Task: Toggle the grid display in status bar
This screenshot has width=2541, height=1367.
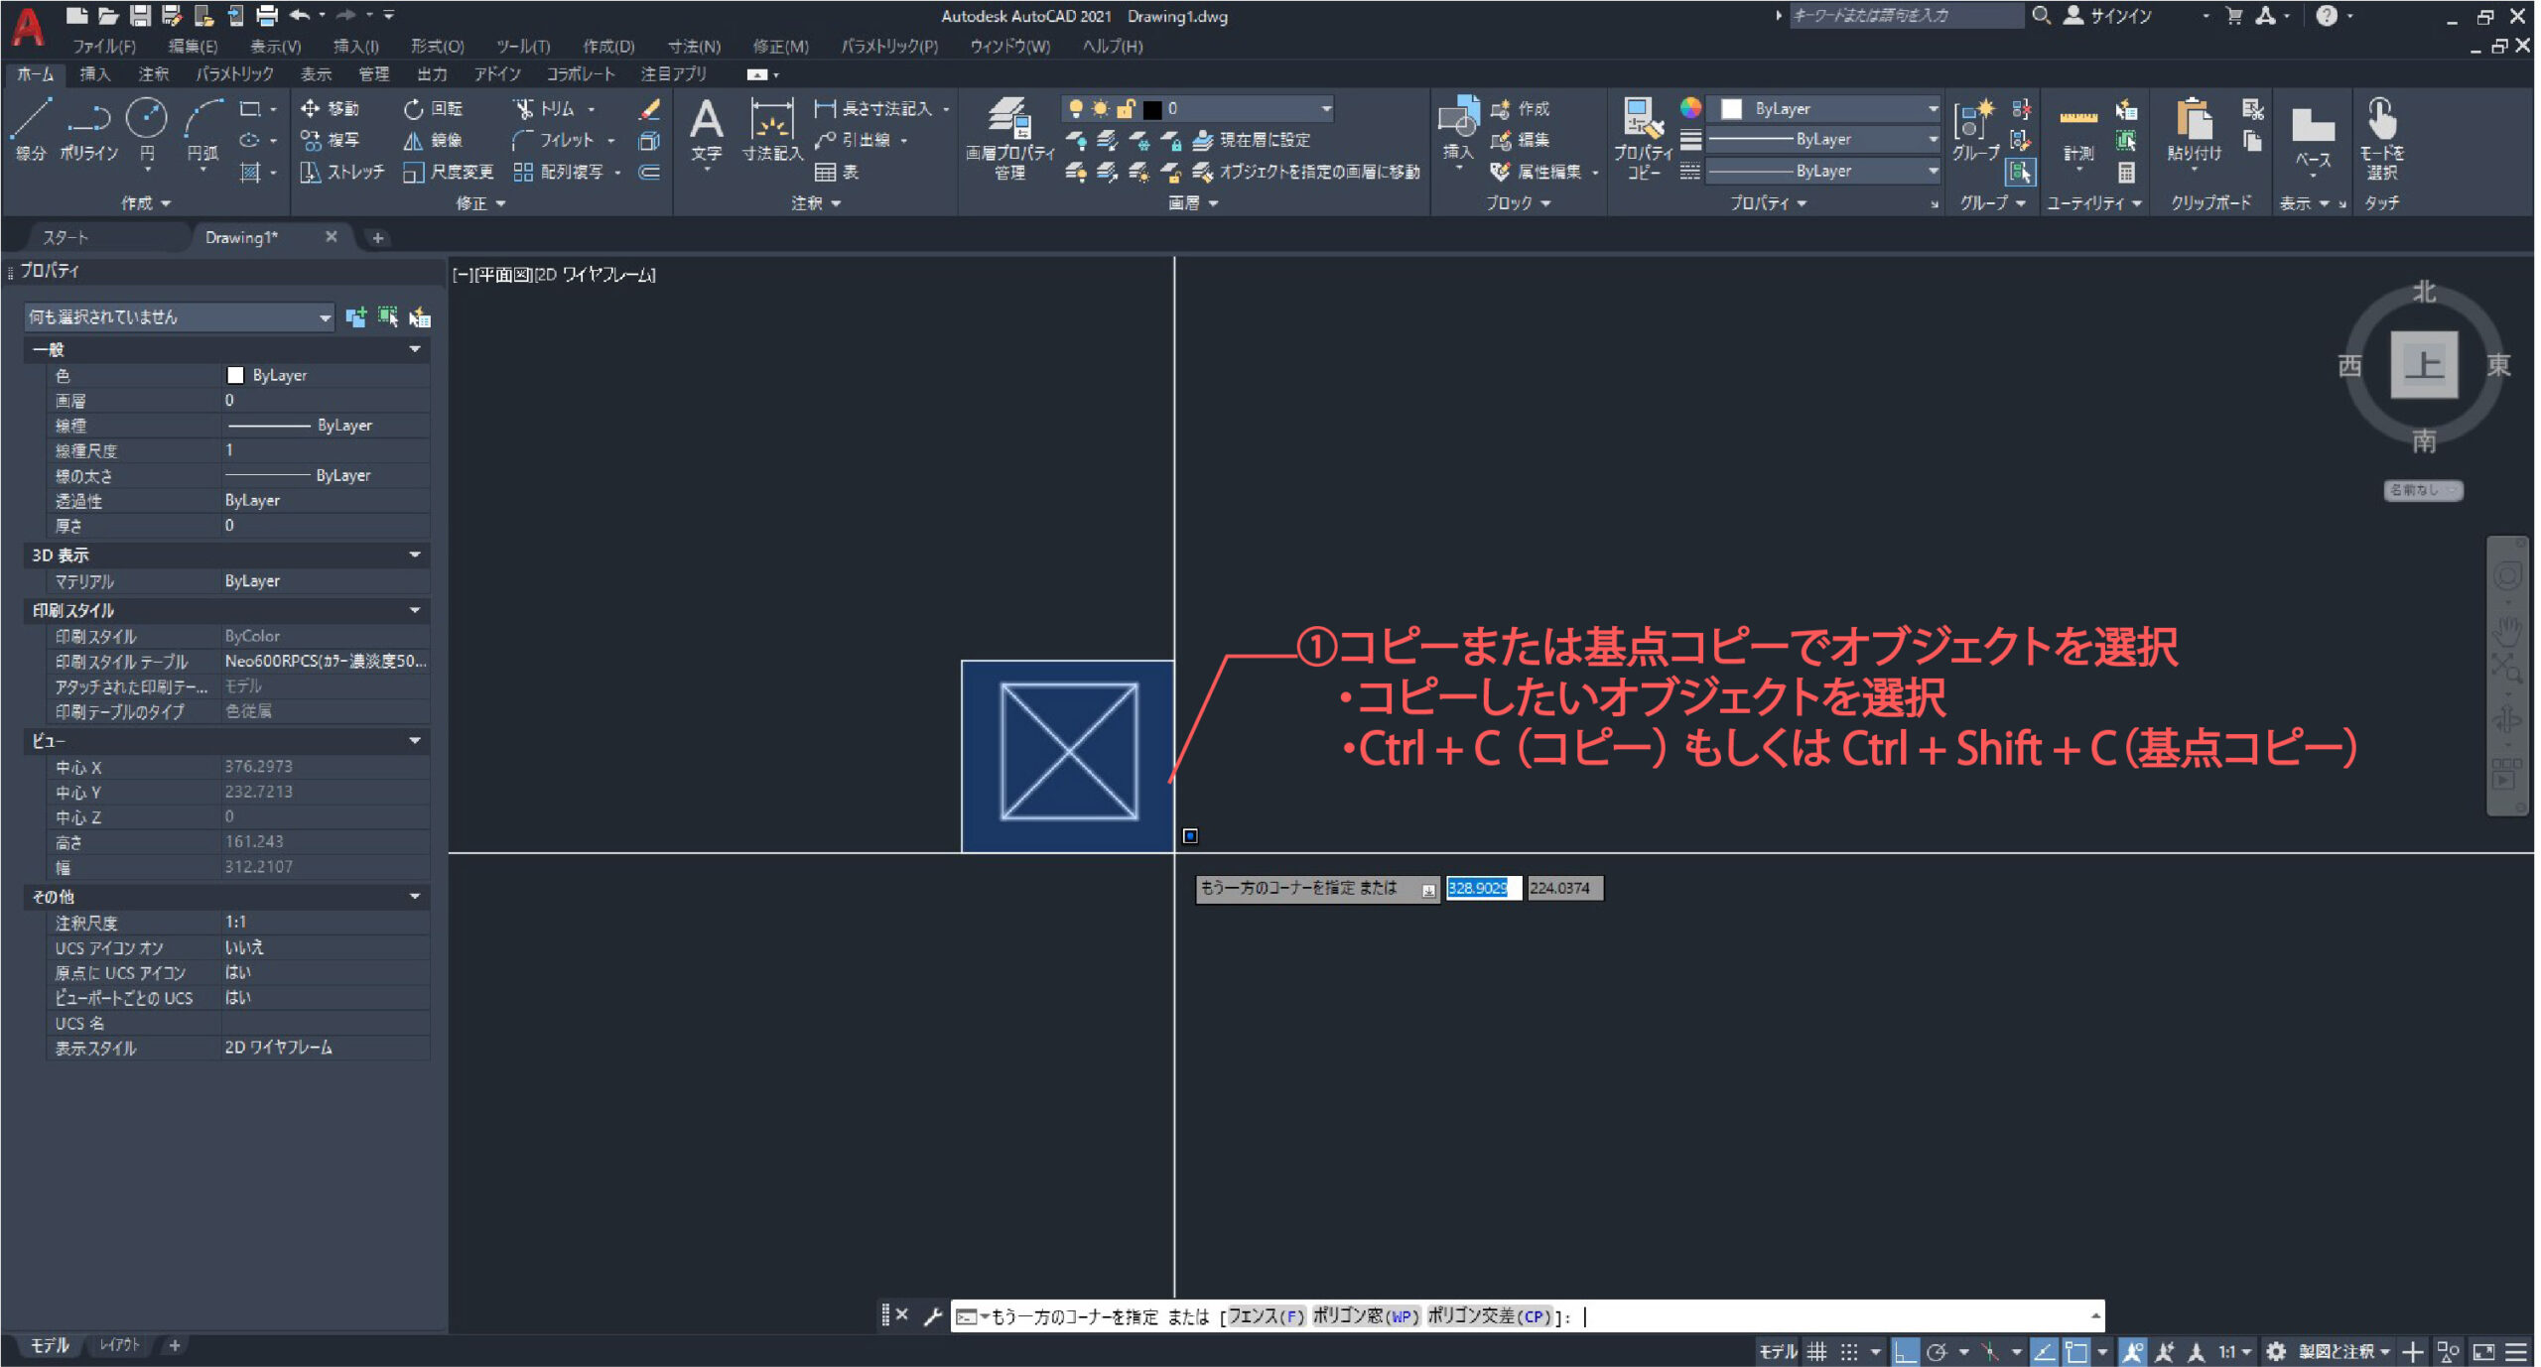Action: point(1816,1351)
